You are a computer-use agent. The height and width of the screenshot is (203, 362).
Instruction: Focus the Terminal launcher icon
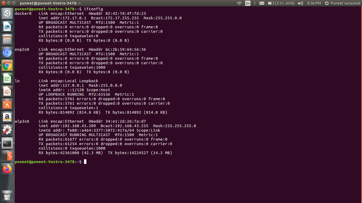click(x=7, y=143)
